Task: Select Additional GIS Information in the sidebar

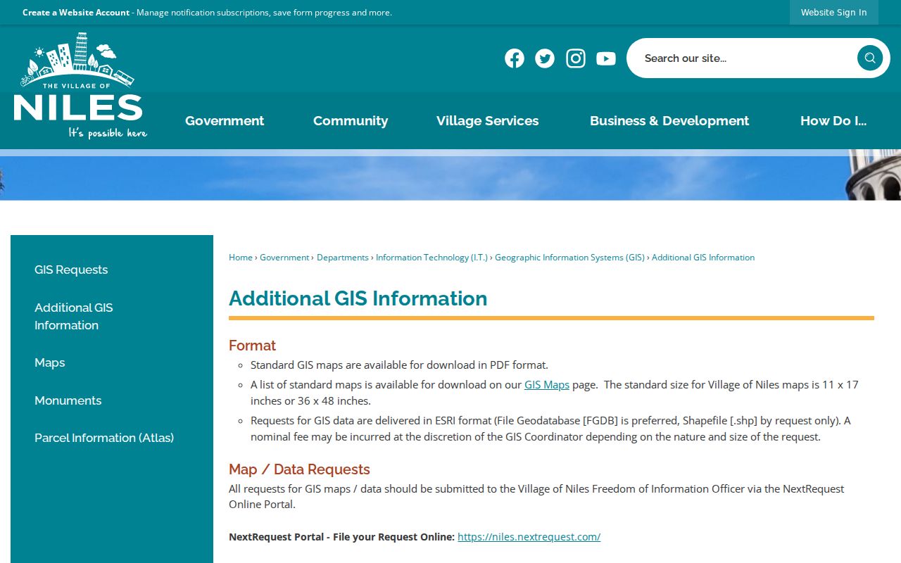Action: 73,316
